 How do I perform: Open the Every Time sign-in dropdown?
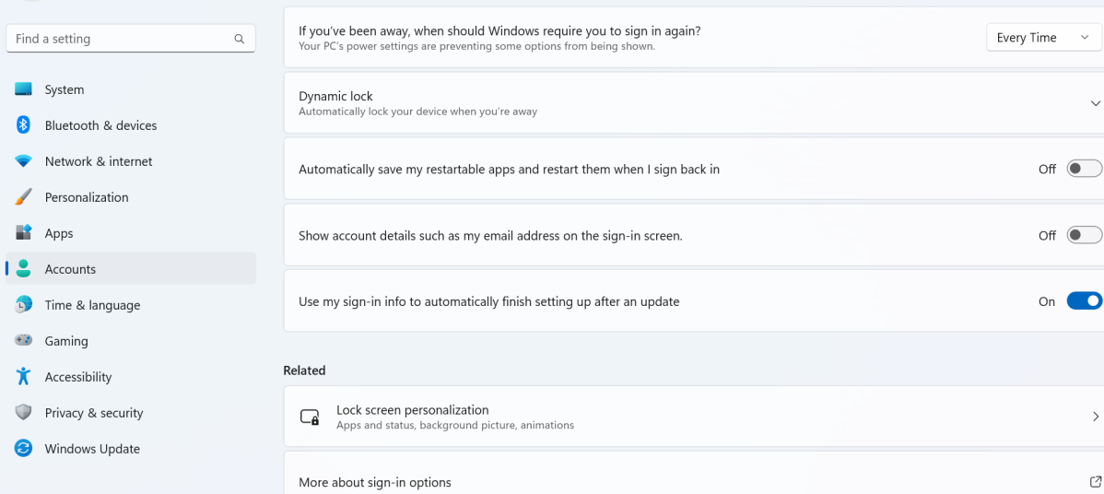[x=1042, y=38]
